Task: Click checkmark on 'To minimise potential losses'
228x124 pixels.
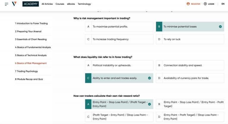Action: (220, 26)
